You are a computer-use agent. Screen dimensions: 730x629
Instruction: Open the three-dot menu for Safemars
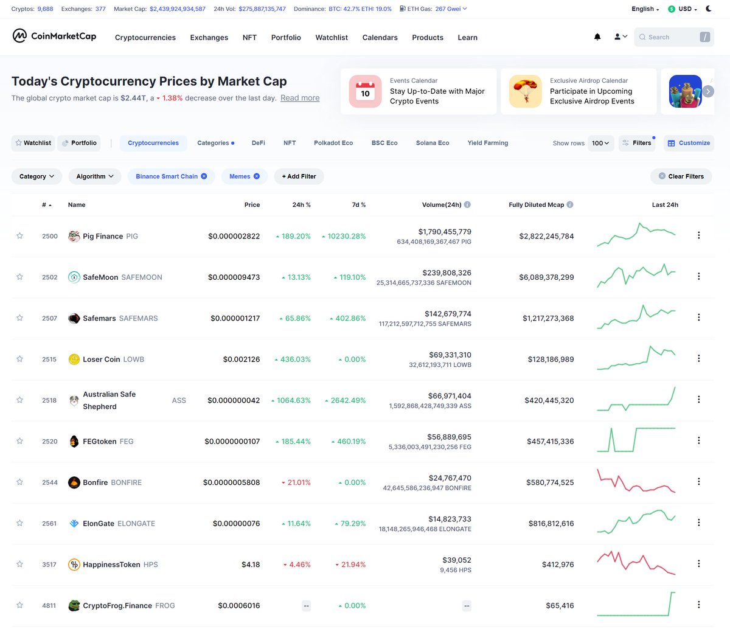pyautogui.click(x=698, y=318)
